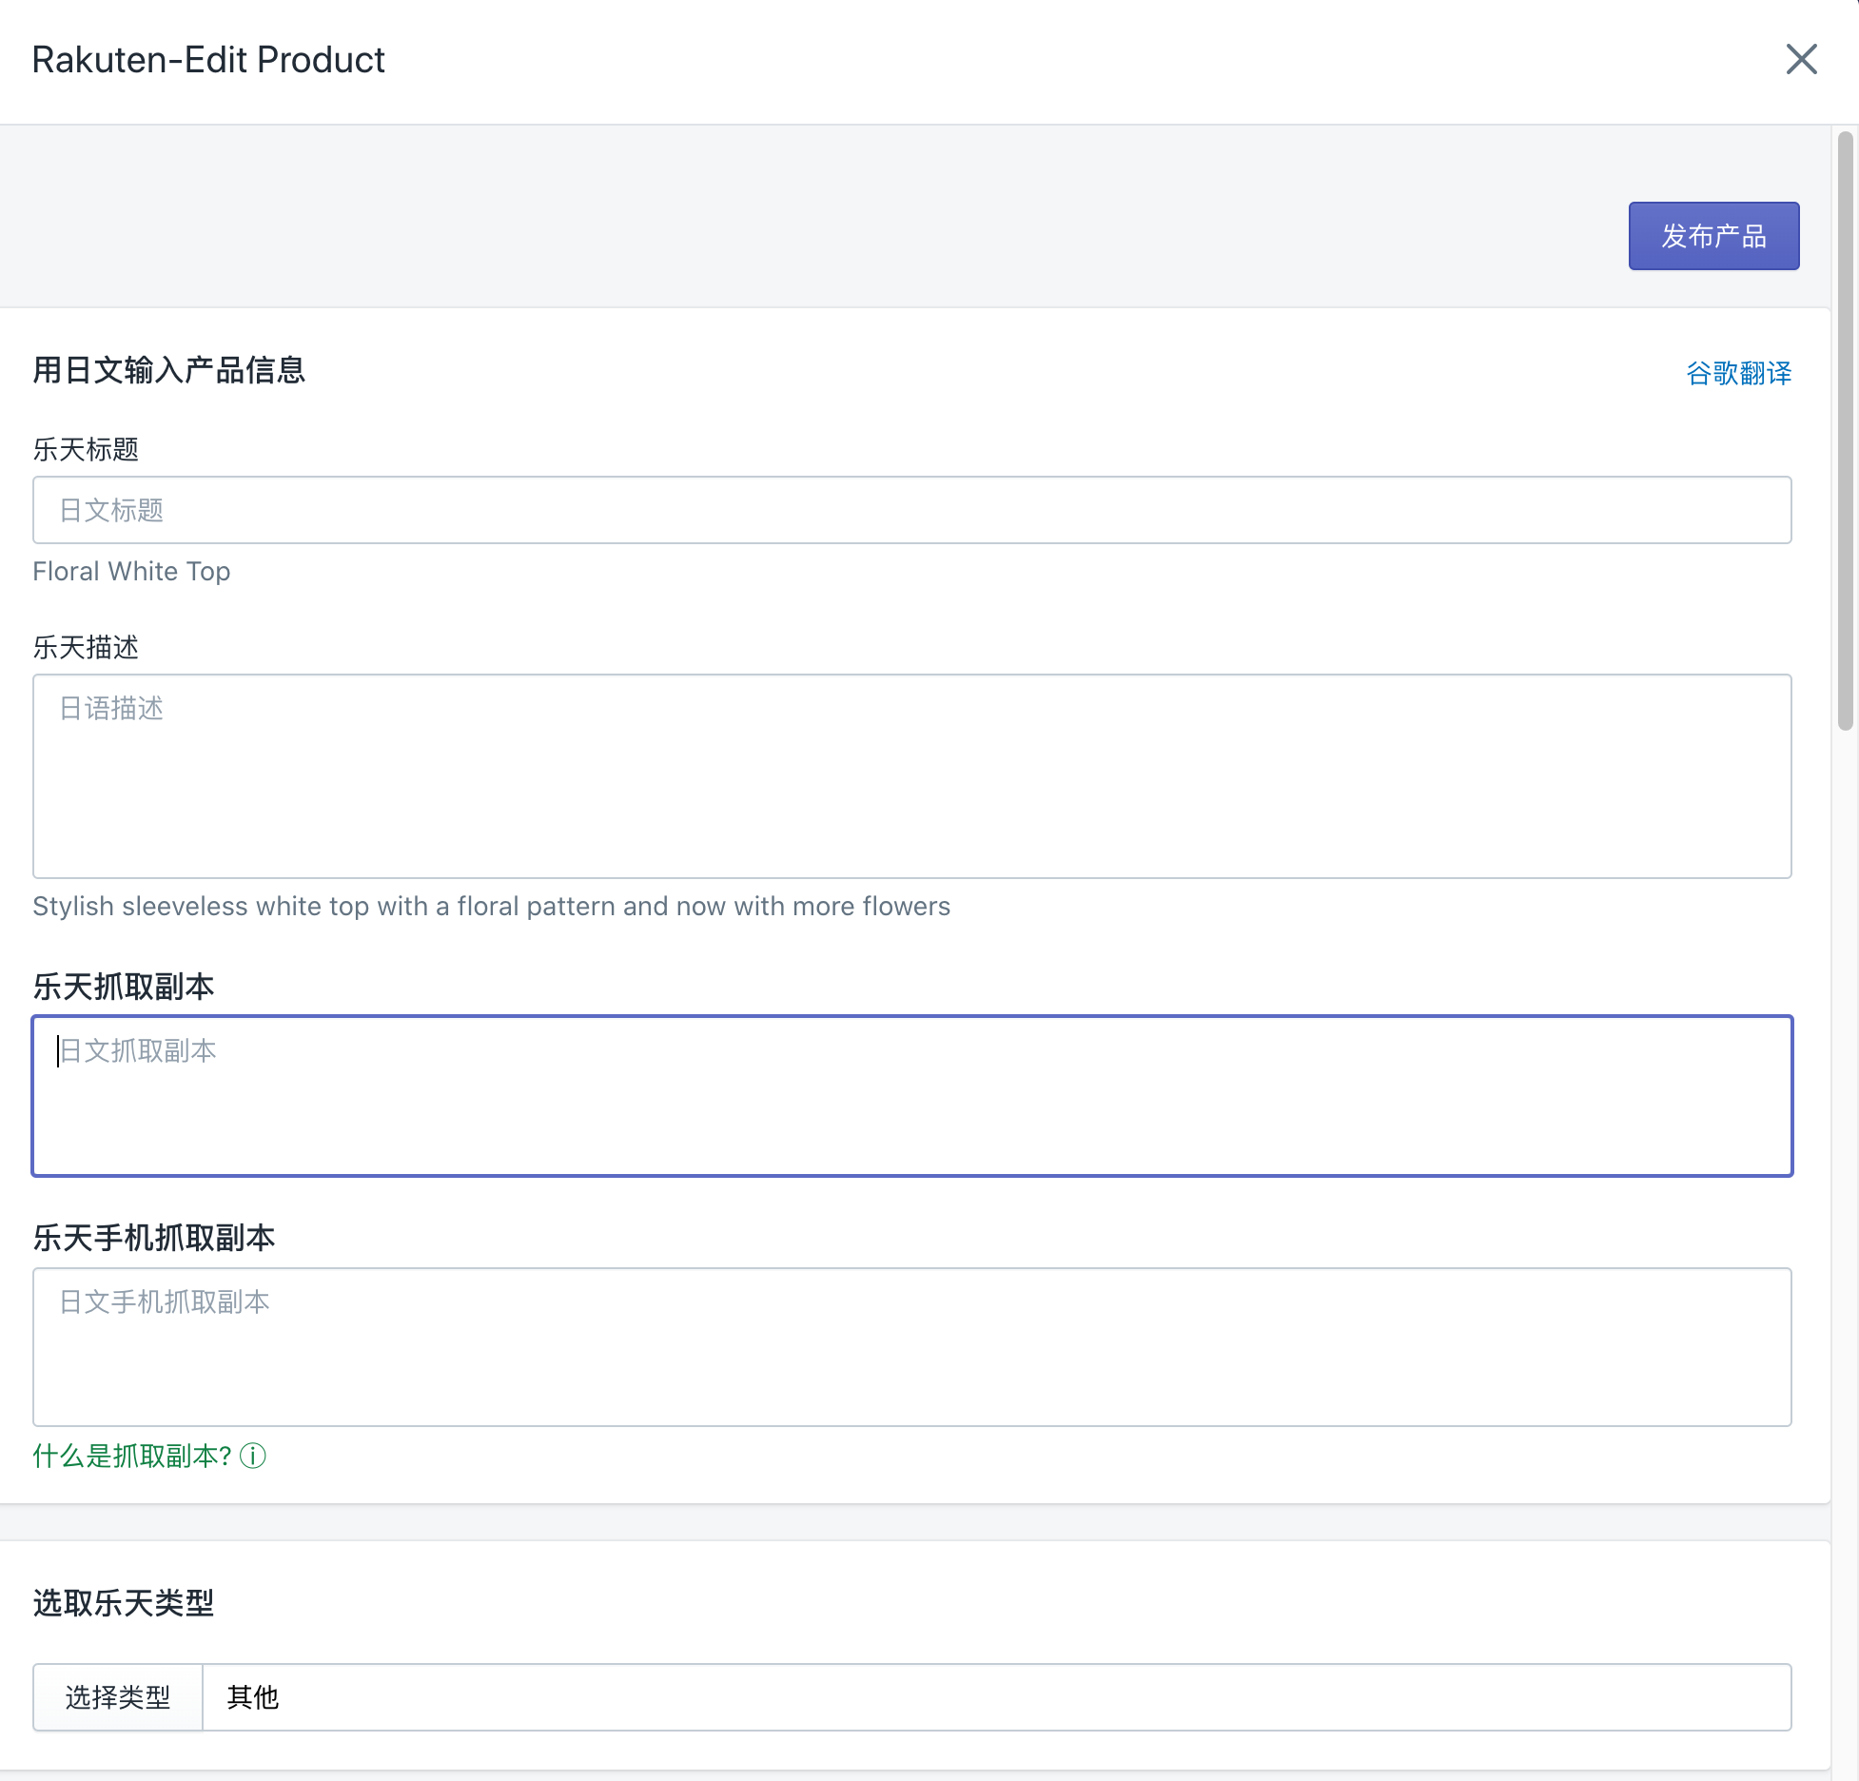The height and width of the screenshot is (1781, 1859).
Task: Click the 乐天抓取副本 section heading
Action: pyautogui.click(x=124, y=987)
